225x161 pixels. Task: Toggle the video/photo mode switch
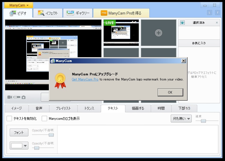pos(17,97)
